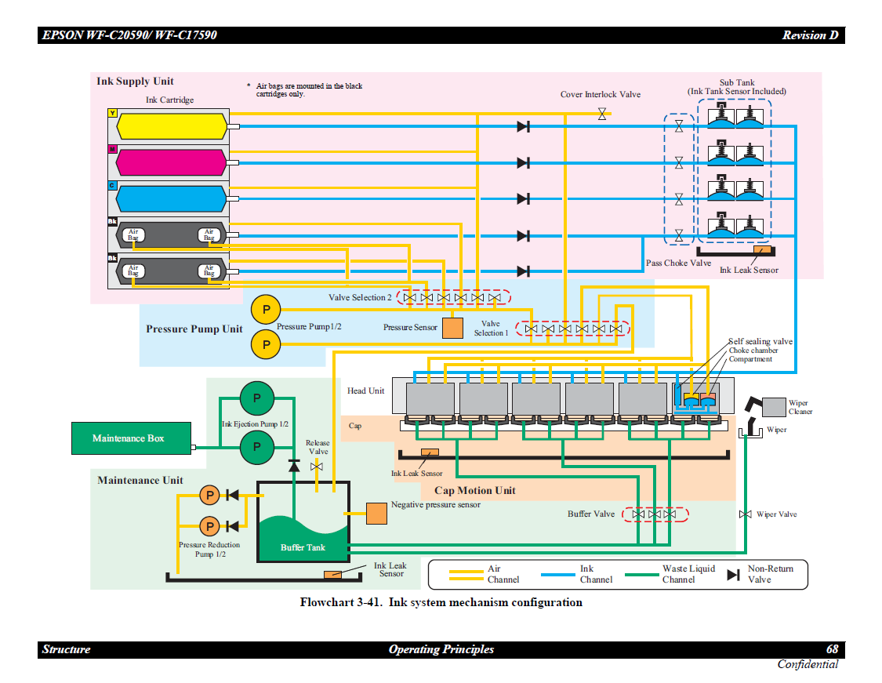
Task: Select the Pressure Pump Unit label
Action: click(194, 329)
